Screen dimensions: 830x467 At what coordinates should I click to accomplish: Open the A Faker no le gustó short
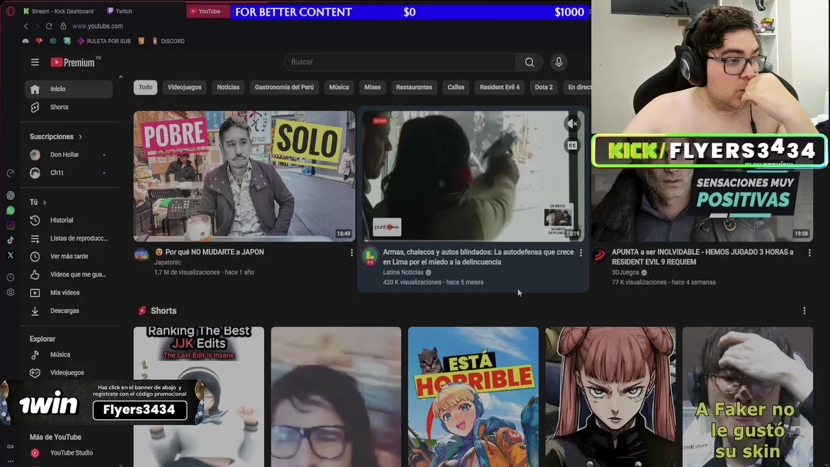click(x=748, y=397)
